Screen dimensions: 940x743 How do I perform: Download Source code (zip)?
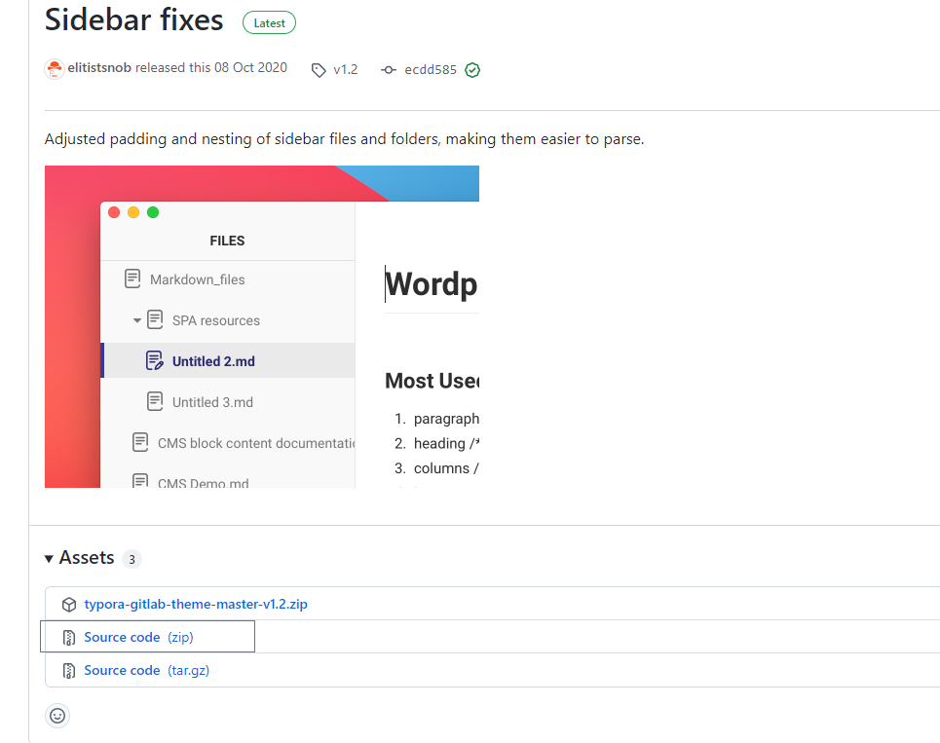pyautogui.click(x=122, y=638)
